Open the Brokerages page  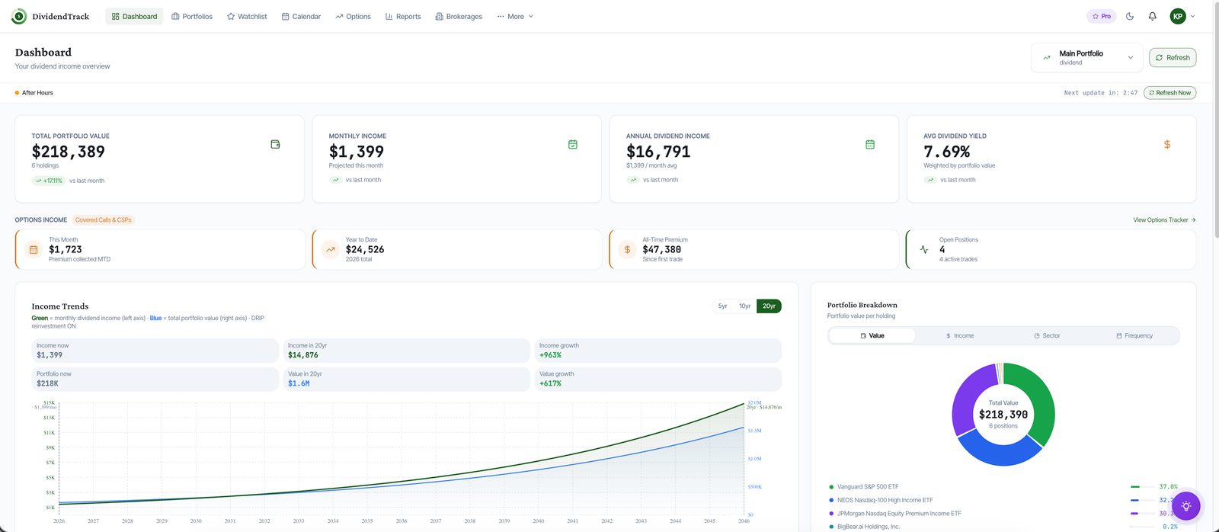[459, 16]
